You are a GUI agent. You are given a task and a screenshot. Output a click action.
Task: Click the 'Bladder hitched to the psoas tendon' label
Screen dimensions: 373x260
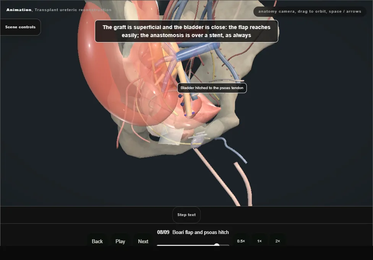(x=212, y=88)
